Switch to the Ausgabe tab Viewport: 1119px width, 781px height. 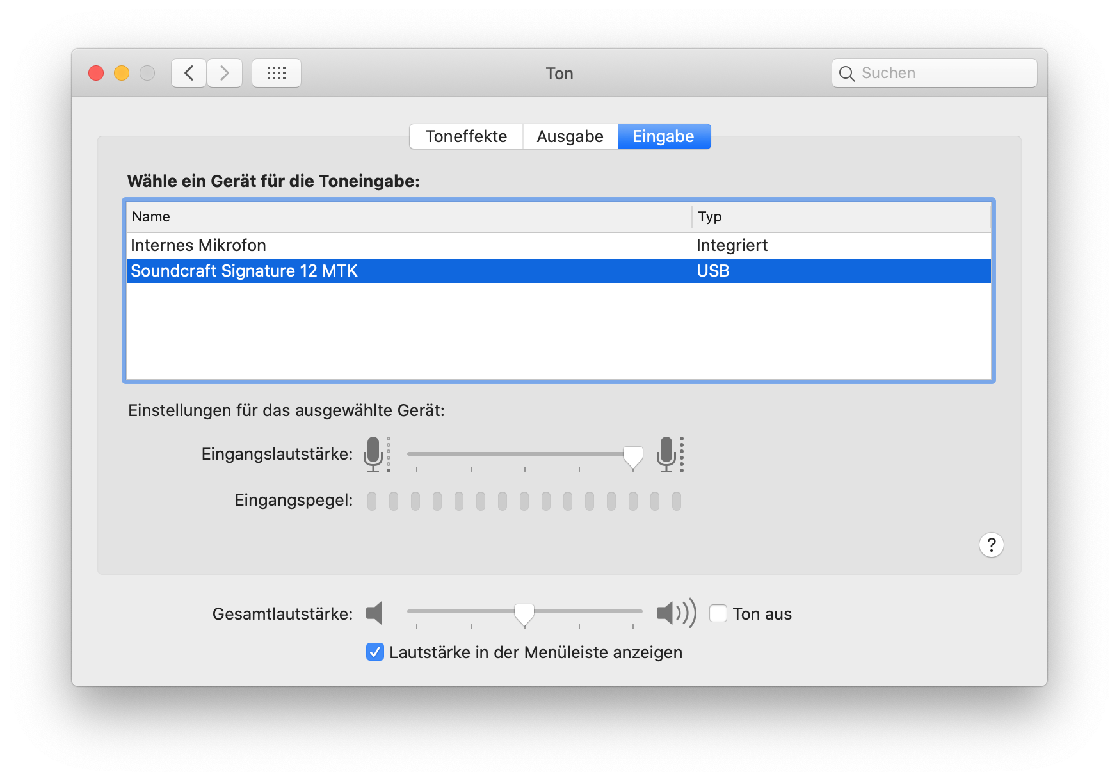click(x=570, y=136)
